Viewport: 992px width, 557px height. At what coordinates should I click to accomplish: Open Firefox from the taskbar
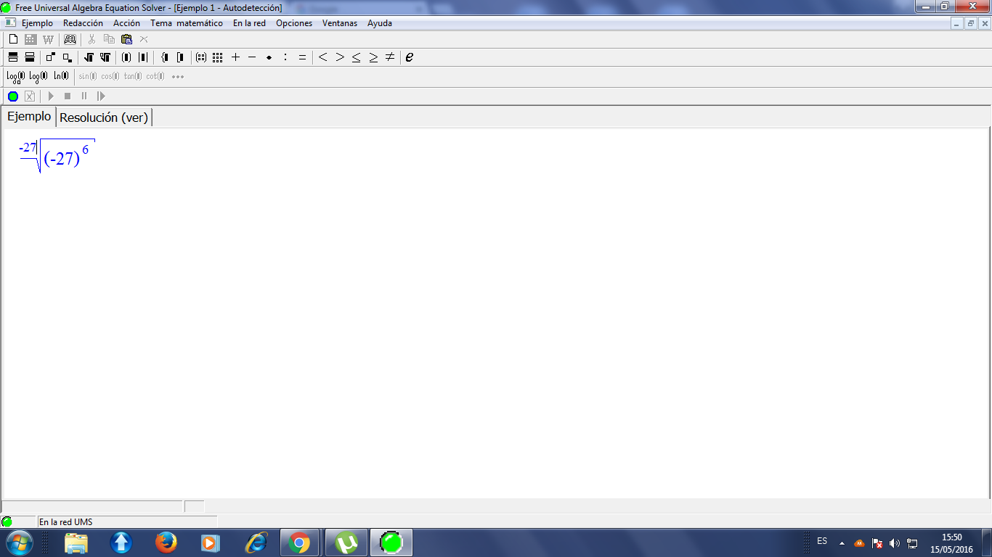pyautogui.click(x=166, y=542)
